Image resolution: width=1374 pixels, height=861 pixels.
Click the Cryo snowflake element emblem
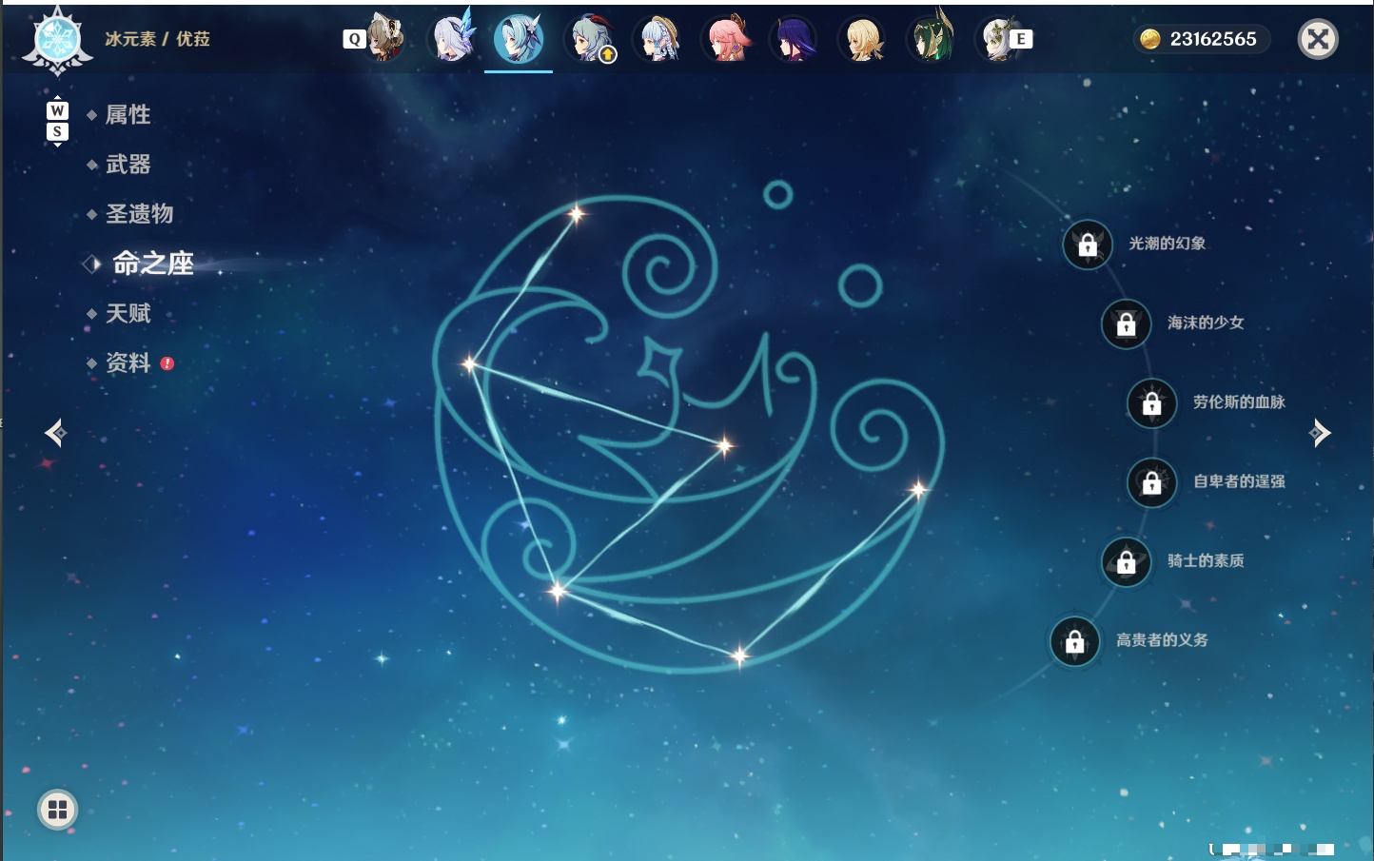coord(58,40)
